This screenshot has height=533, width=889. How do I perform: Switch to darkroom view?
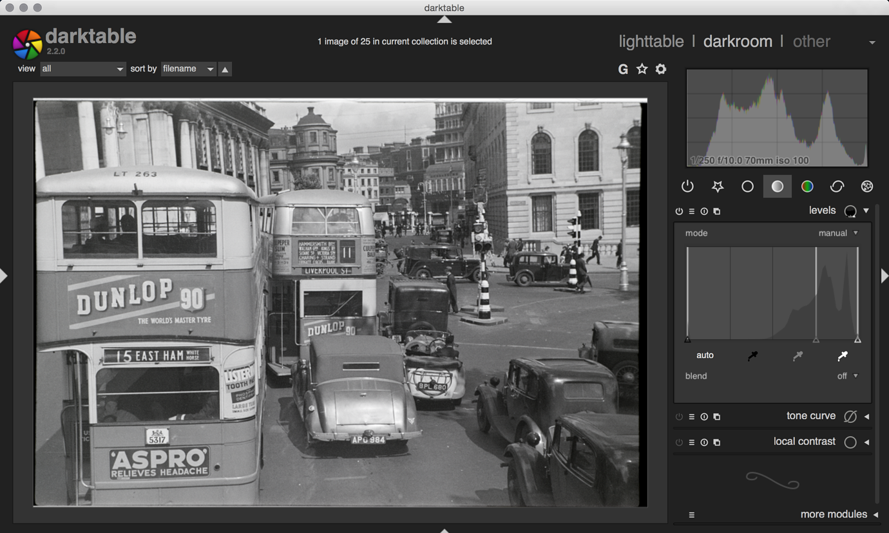[738, 41]
